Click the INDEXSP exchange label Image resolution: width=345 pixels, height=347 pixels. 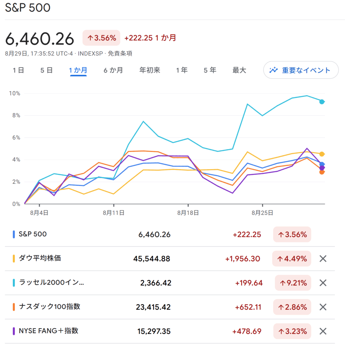[x=90, y=54]
